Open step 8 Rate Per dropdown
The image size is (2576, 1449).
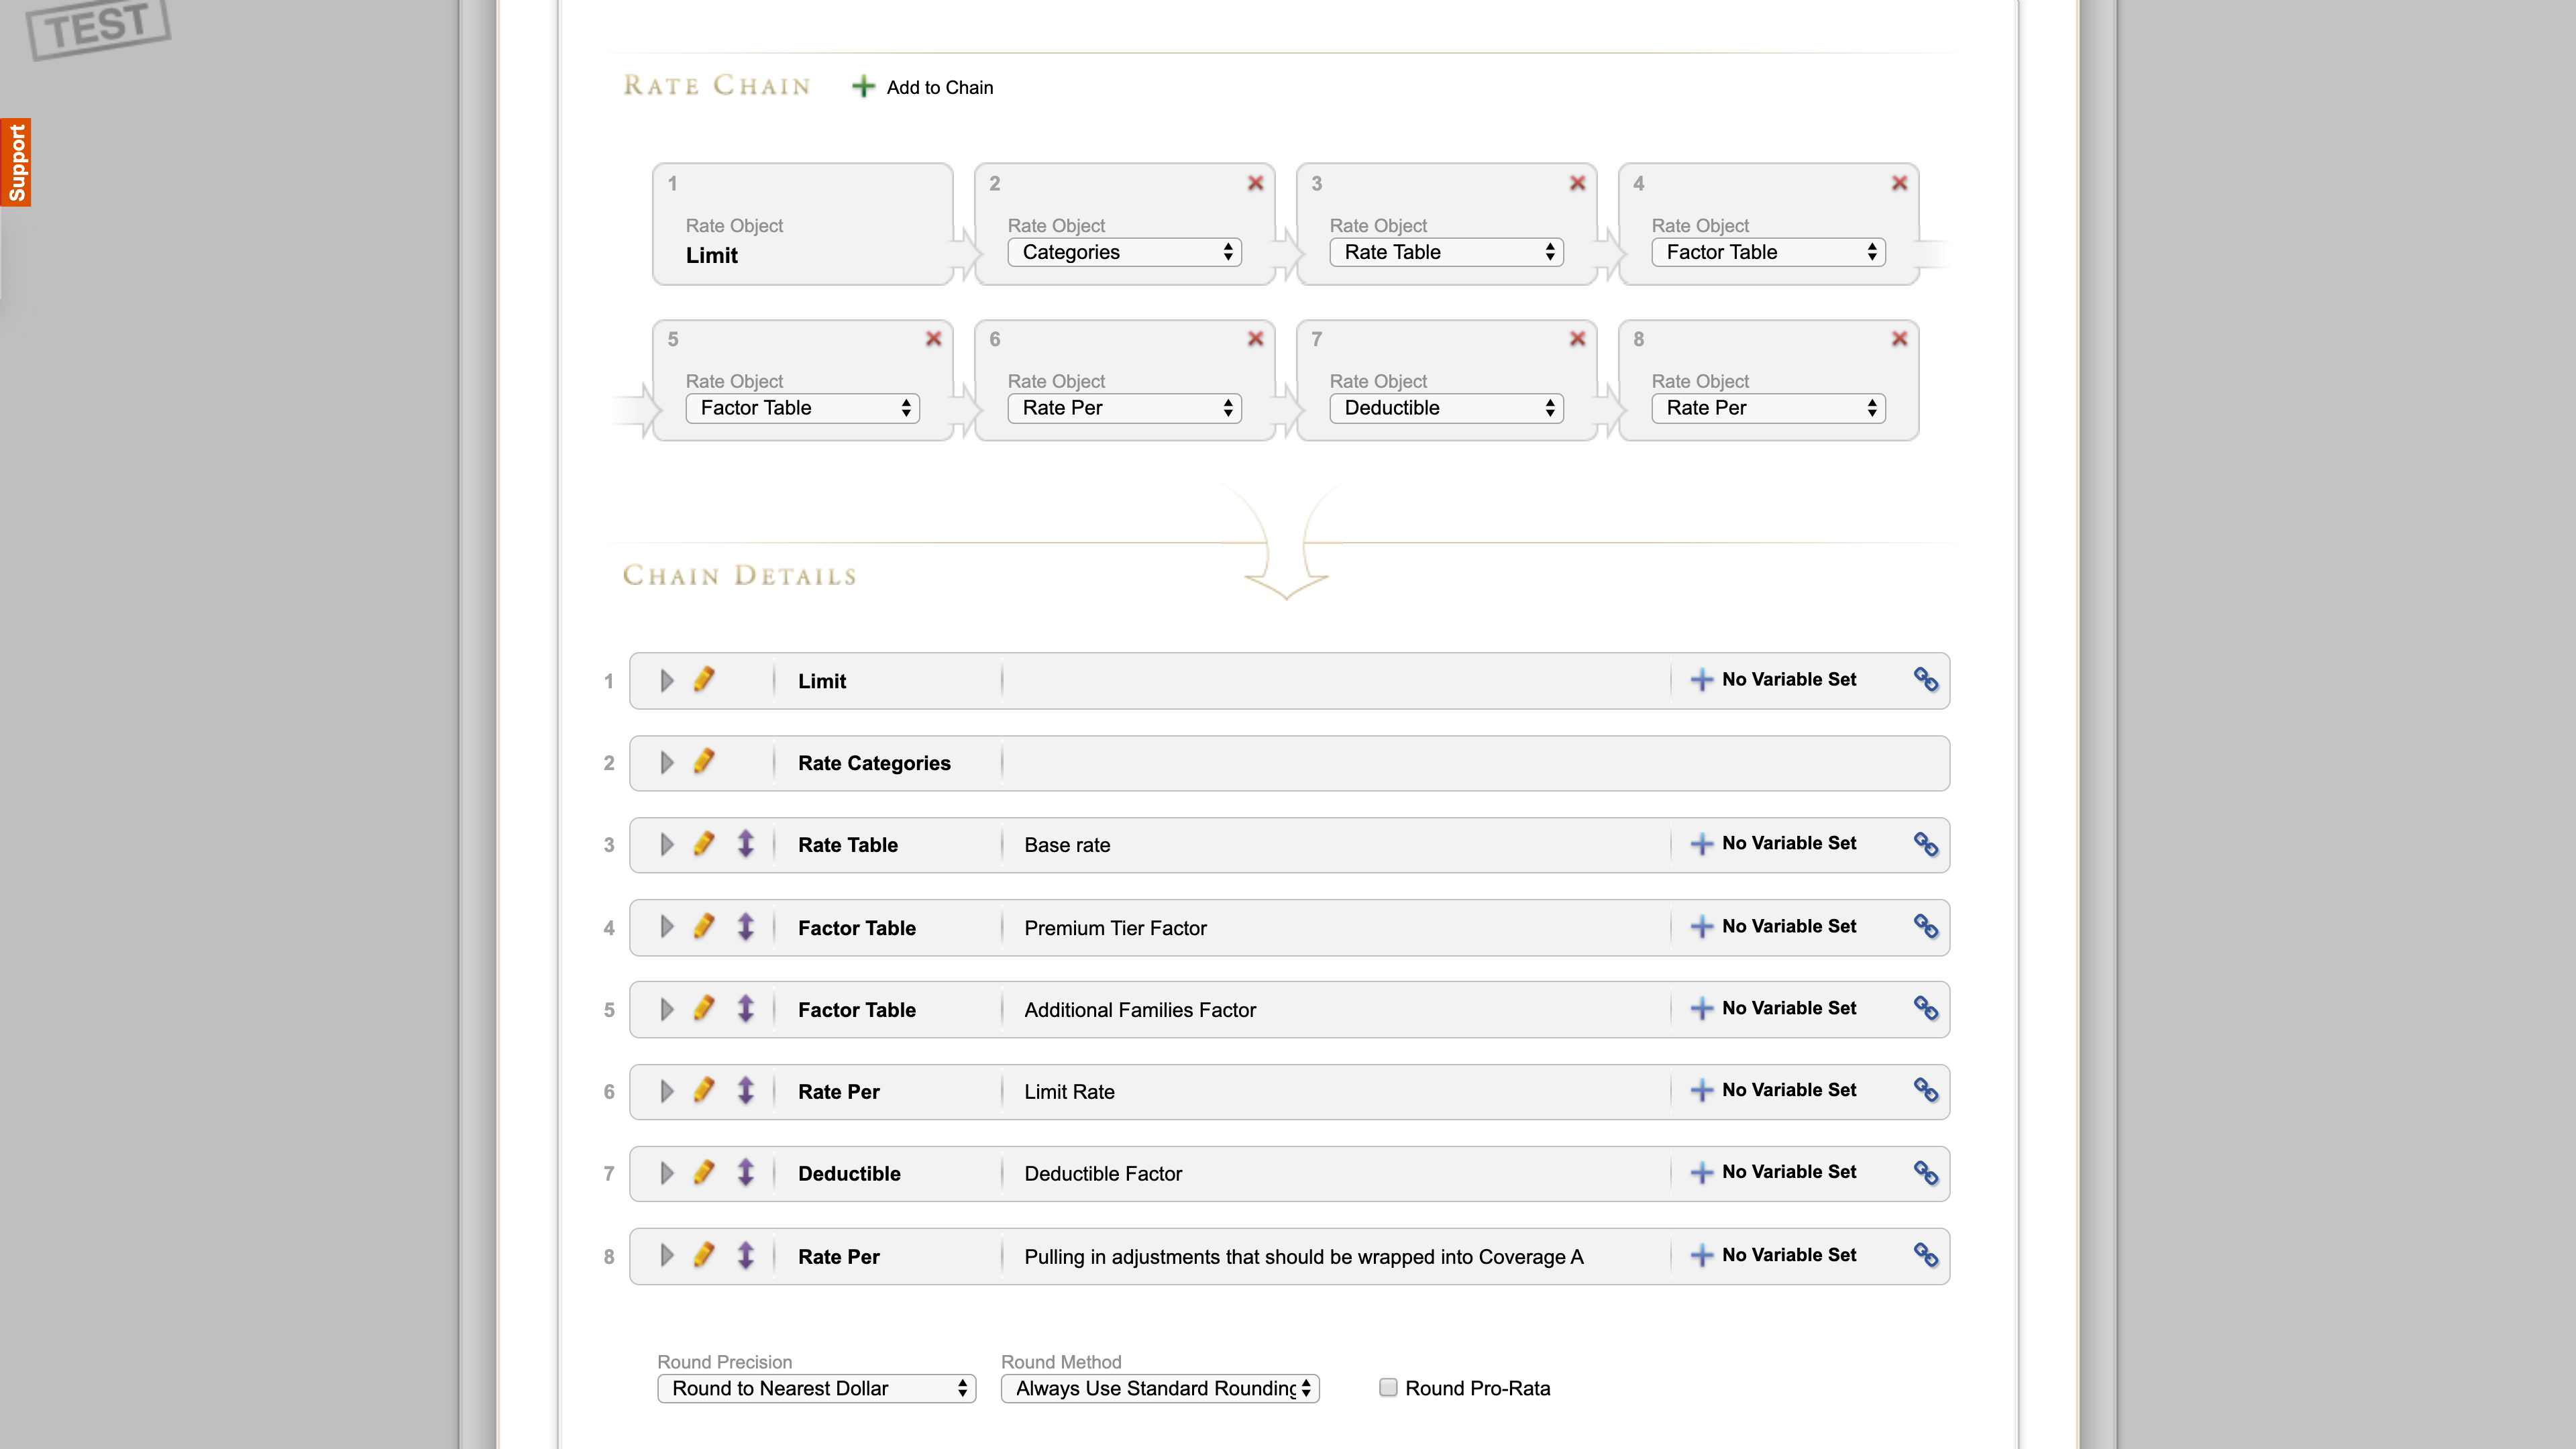pyautogui.click(x=1768, y=408)
